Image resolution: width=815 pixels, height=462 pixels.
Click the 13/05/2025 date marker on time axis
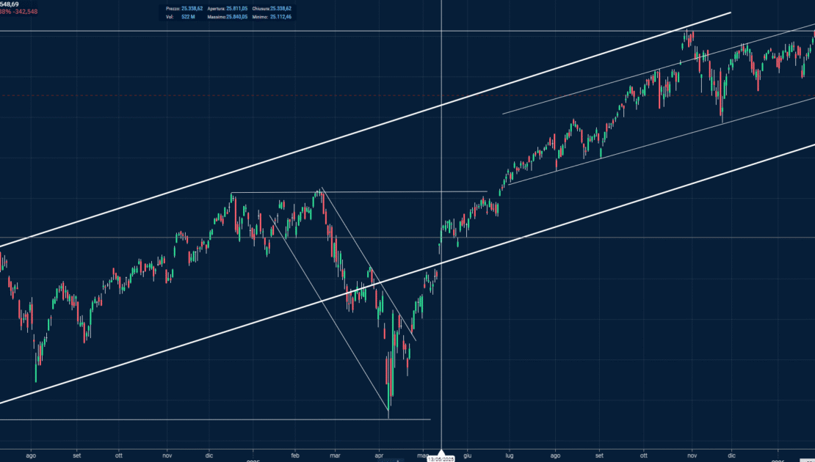tap(441, 458)
